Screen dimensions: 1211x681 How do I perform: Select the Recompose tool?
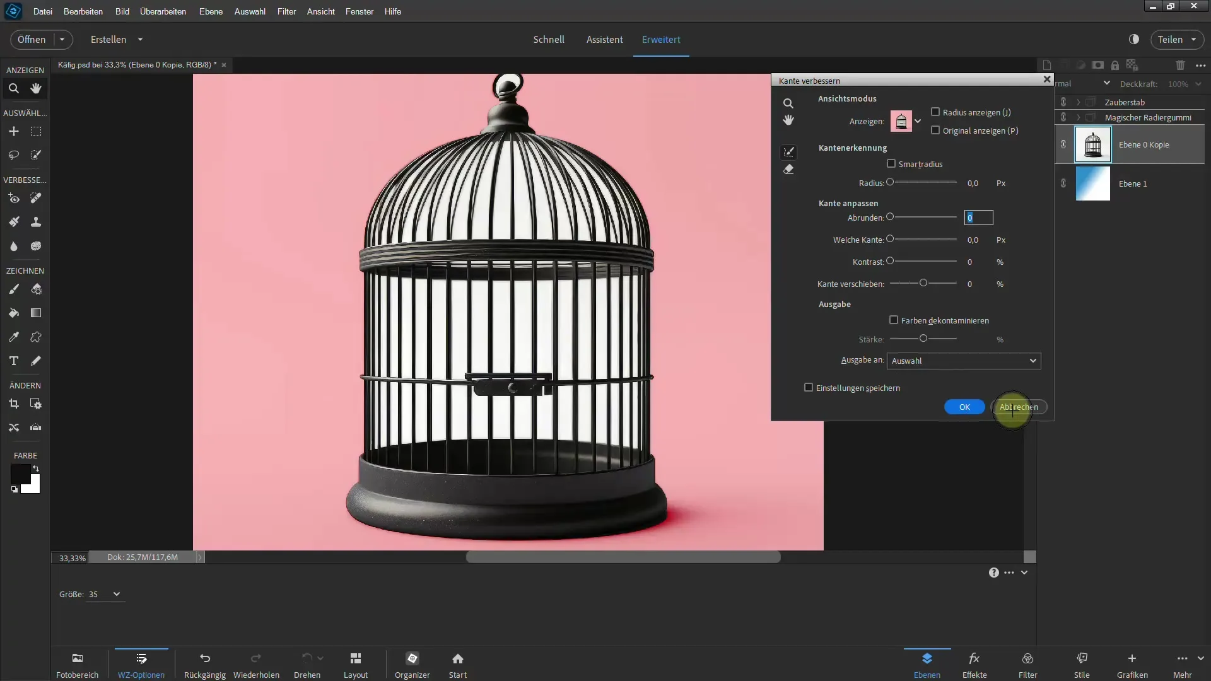36,404
